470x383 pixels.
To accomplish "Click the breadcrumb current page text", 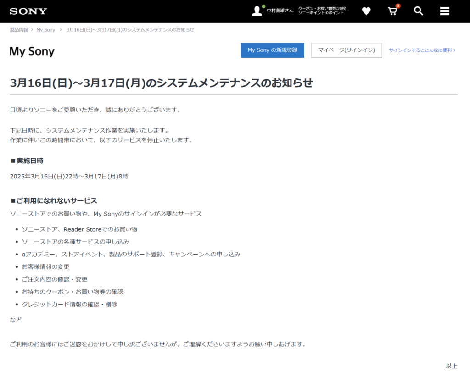I will coord(130,30).
